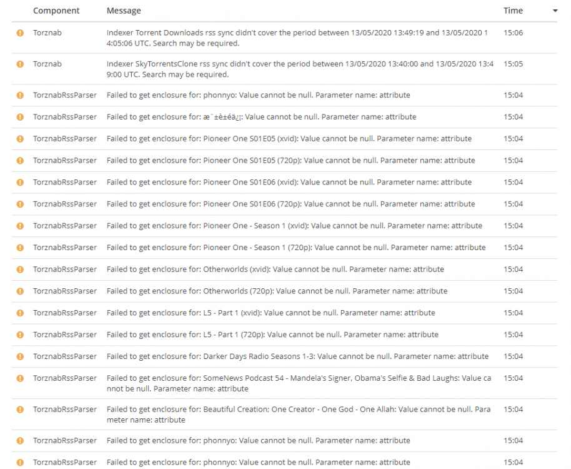This screenshot has height=469, width=571.
Task: Toggle sort order with the Time column arrow
Action: [x=555, y=11]
